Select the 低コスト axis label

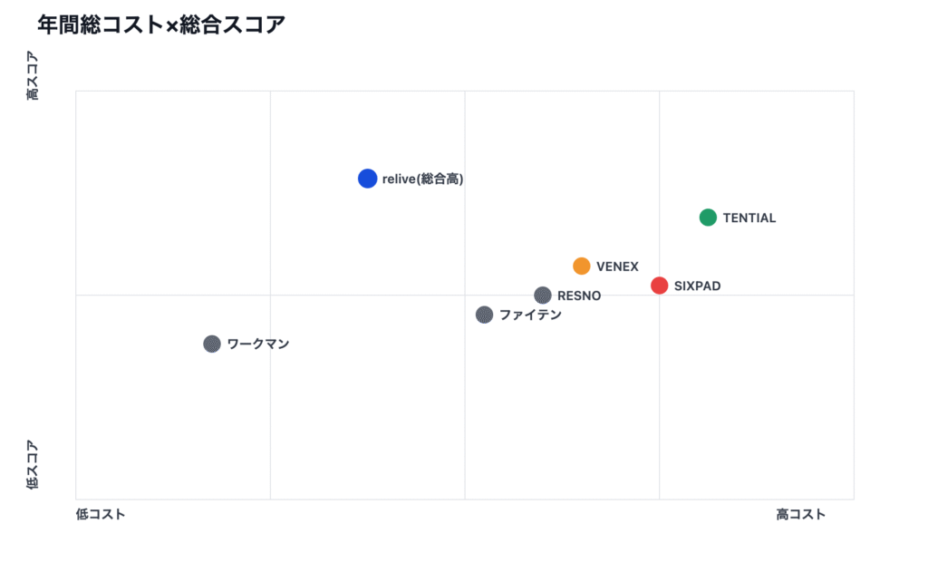[x=101, y=514]
